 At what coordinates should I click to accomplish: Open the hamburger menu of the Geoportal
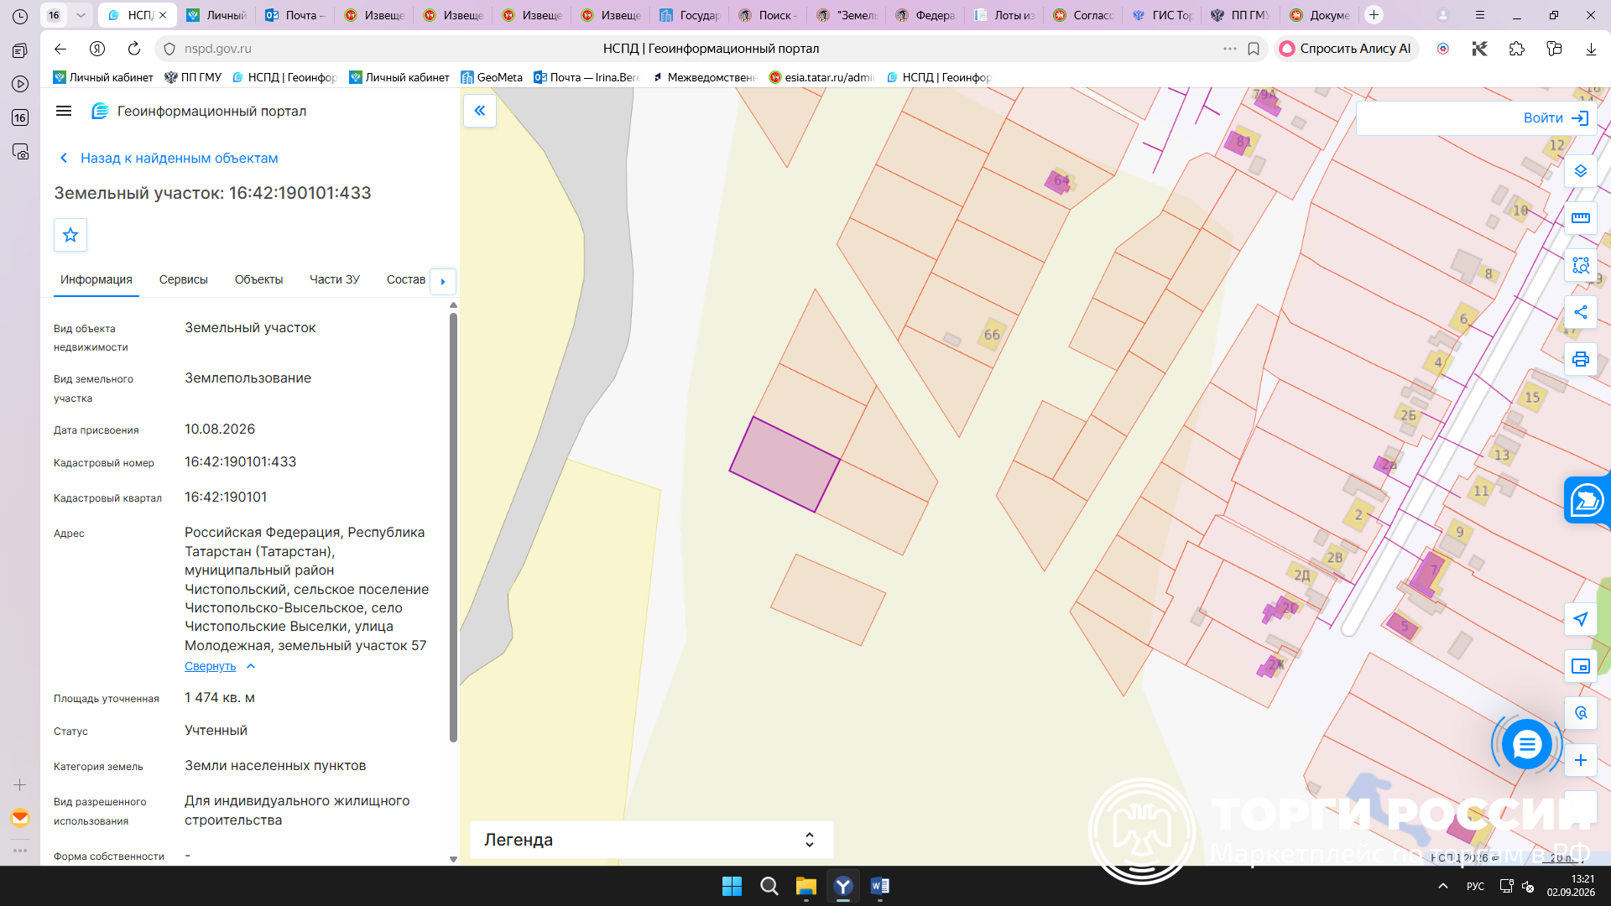point(64,111)
